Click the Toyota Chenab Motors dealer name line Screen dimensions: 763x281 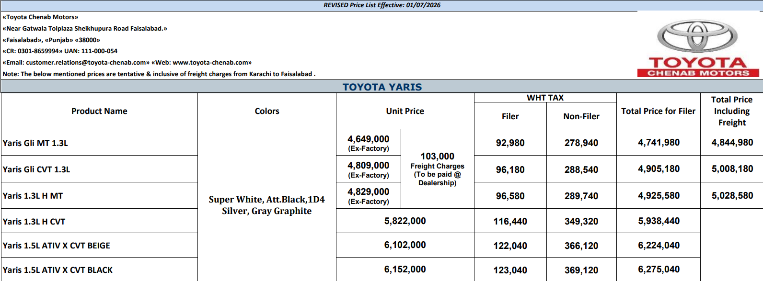[40, 17]
